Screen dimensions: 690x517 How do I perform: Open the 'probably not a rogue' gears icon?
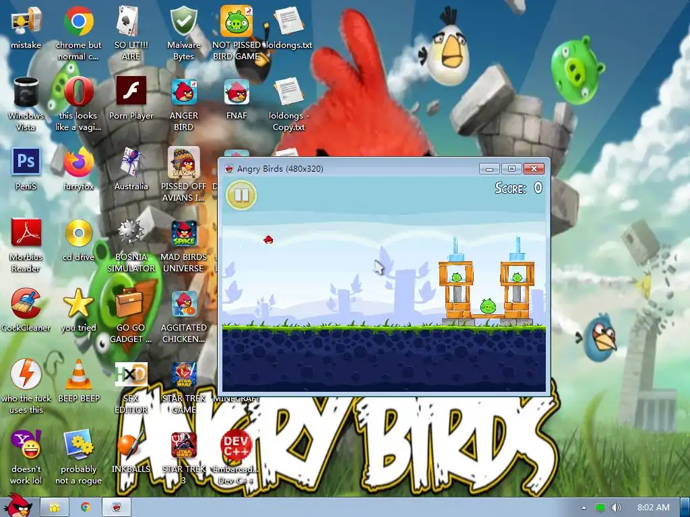pos(78,445)
